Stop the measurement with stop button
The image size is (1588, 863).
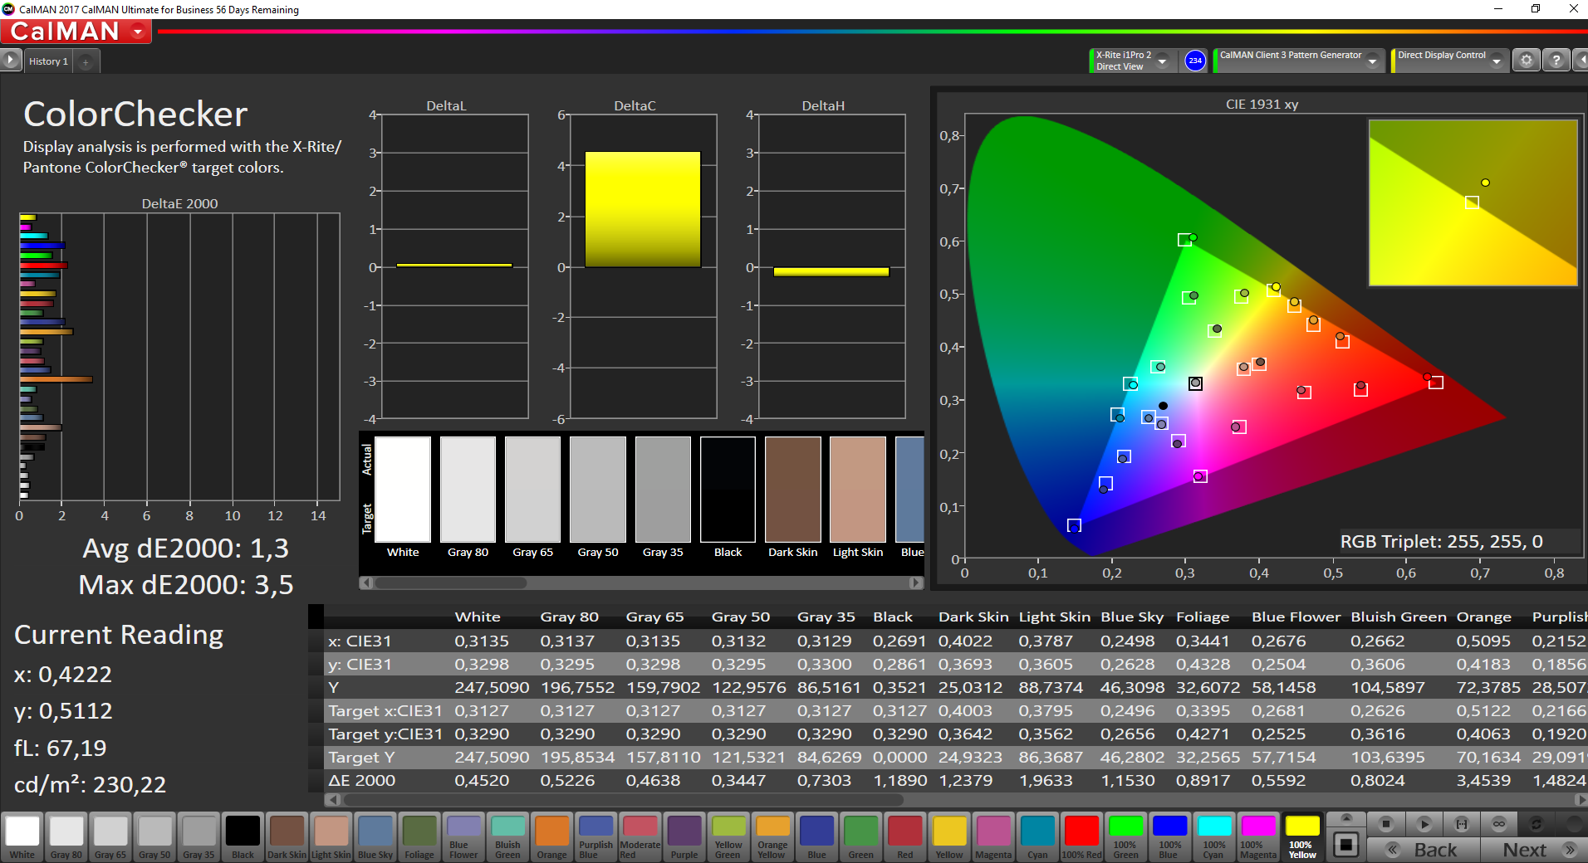coord(1385,824)
